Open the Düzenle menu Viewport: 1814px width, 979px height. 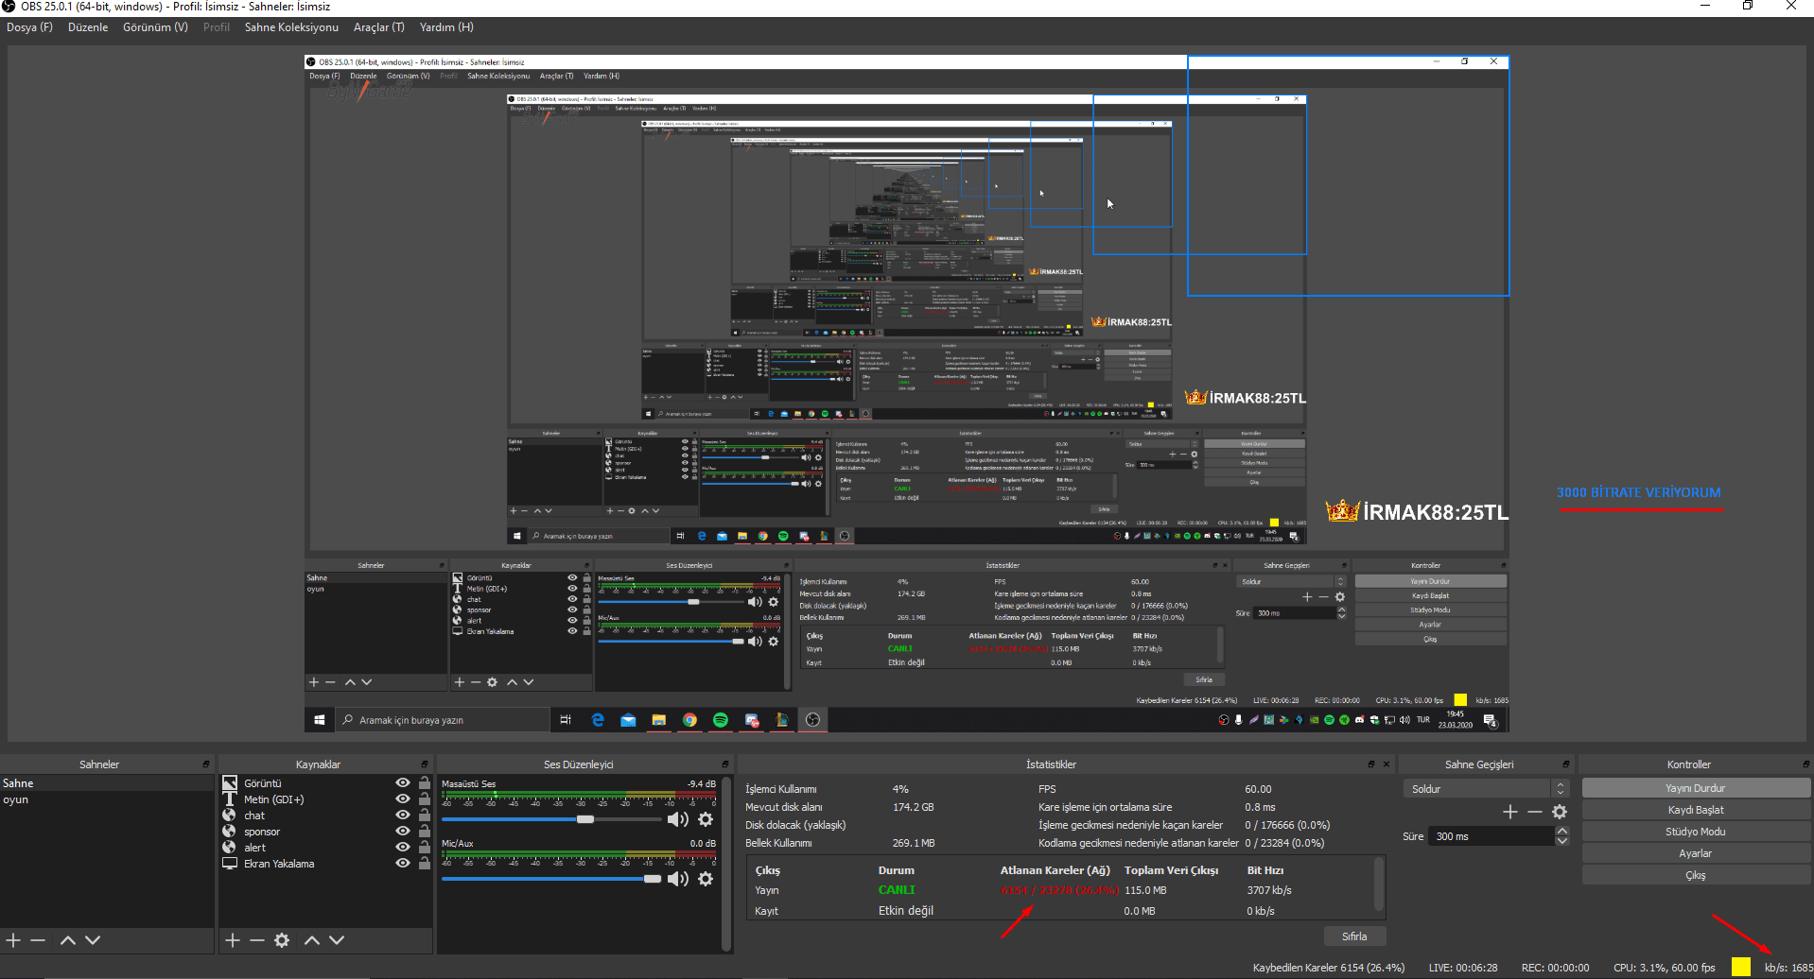coord(88,27)
